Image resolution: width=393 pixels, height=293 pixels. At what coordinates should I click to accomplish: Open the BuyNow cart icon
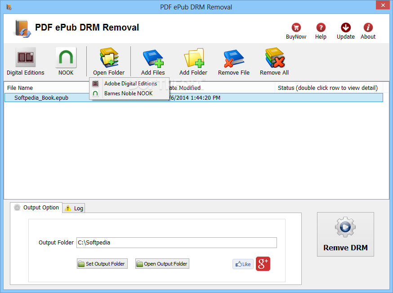[296, 31]
